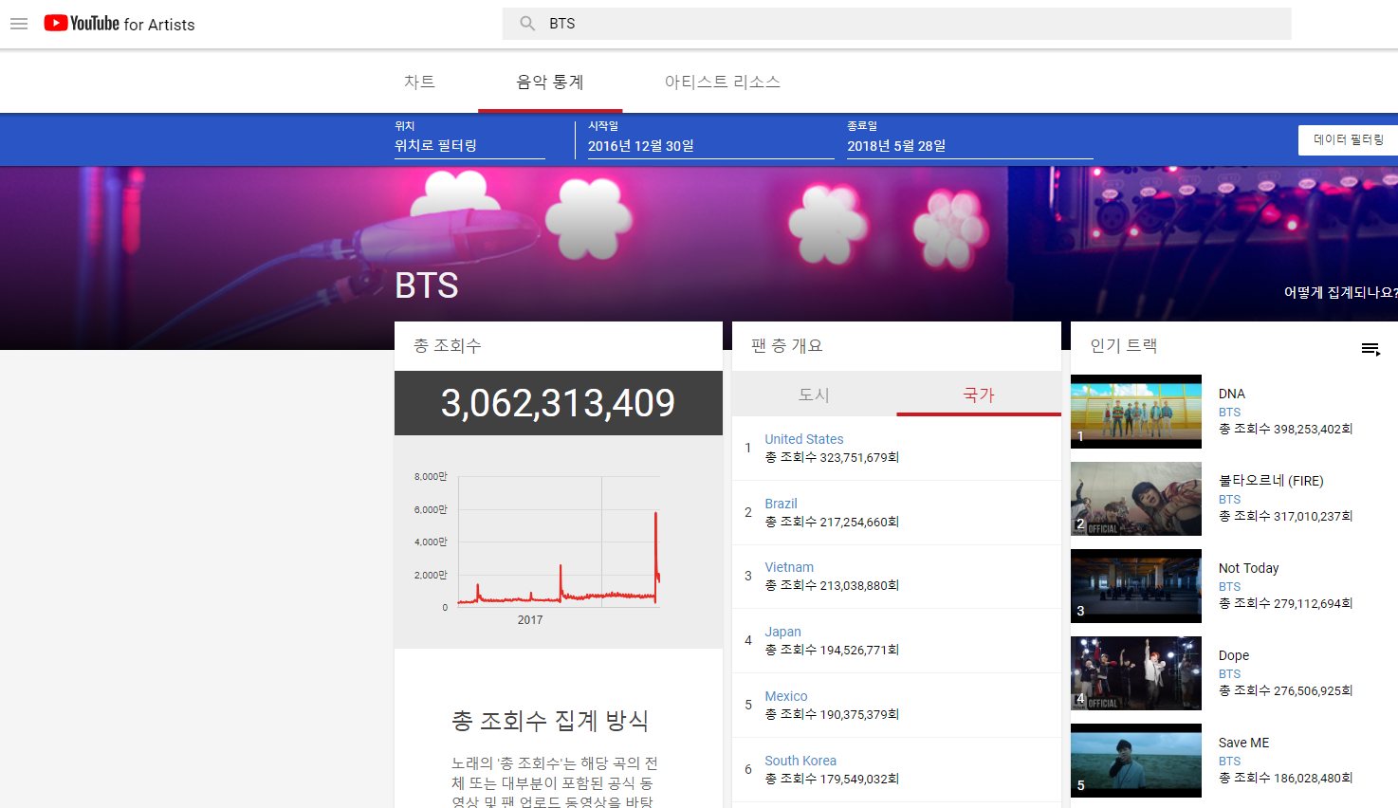Click the YouTube for Artists logo
The image size is (1398, 808).
pos(120,24)
